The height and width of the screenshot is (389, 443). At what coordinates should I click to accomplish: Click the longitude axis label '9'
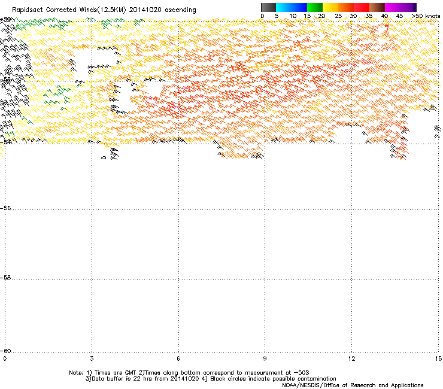click(x=265, y=358)
